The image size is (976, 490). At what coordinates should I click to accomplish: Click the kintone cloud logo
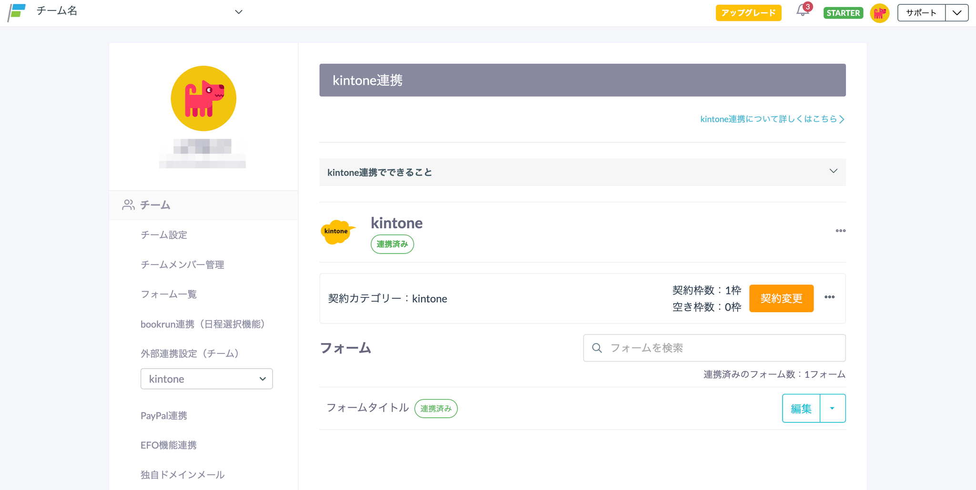[337, 232]
